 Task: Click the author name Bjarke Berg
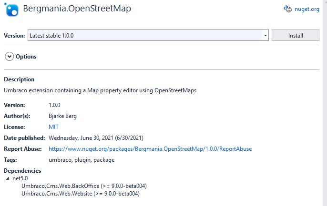click(x=62, y=116)
